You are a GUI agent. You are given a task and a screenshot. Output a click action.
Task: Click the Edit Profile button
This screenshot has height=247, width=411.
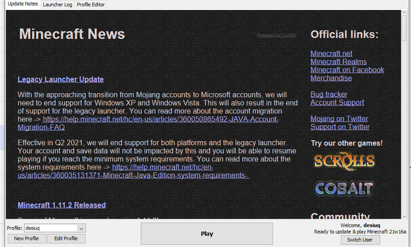click(66, 238)
